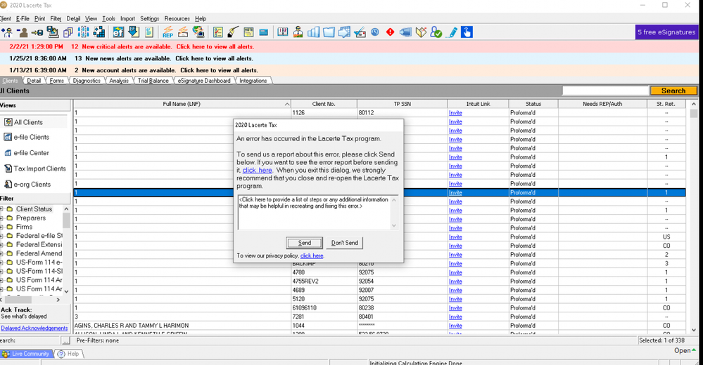Viewport: 703px width, 365px height.
Task: Click Don't Send in the error dialog
Action: [x=344, y=243]
